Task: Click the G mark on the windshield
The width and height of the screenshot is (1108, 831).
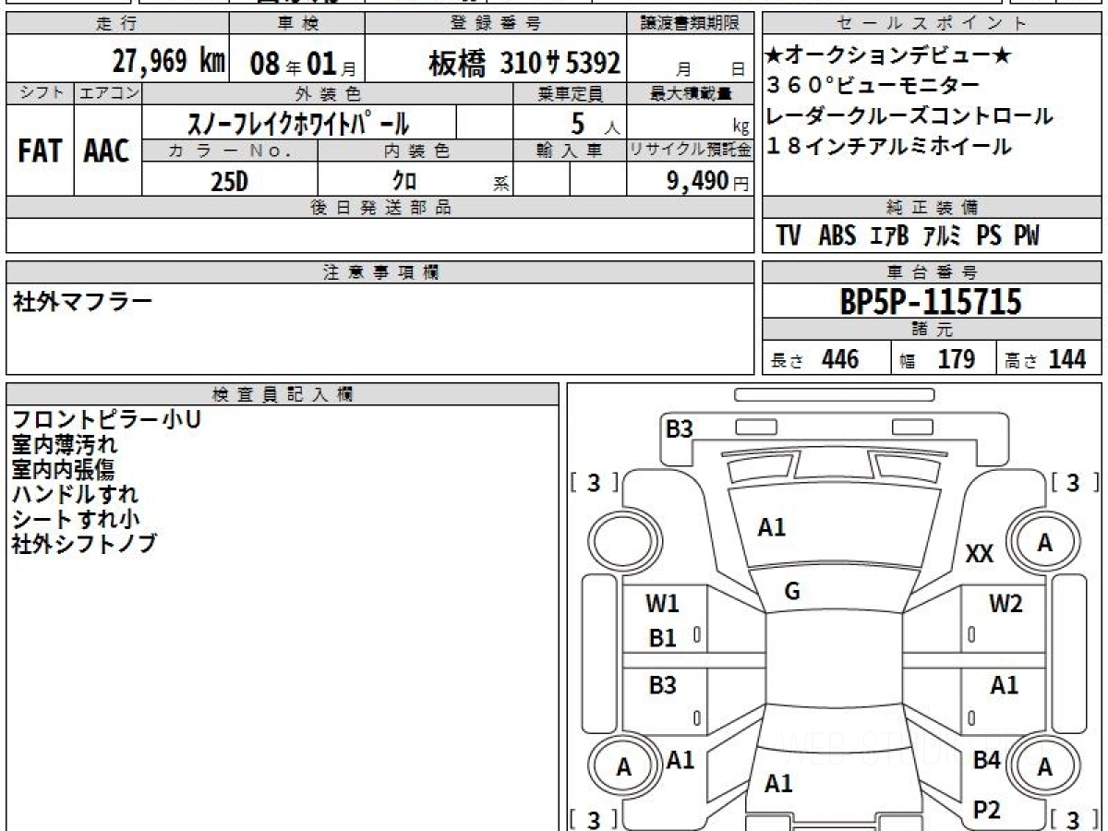Action: 791,592
